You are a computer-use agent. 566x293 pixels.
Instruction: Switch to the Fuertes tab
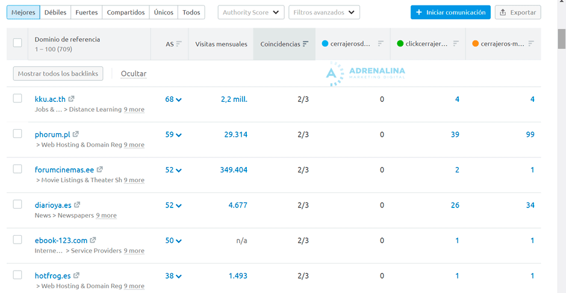pos(87,12)
